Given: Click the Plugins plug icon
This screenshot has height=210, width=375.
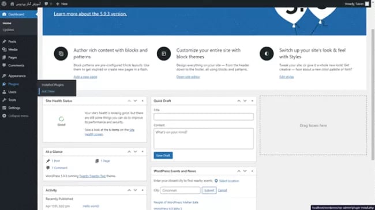Looking at the screenshot, I should 4,84.
